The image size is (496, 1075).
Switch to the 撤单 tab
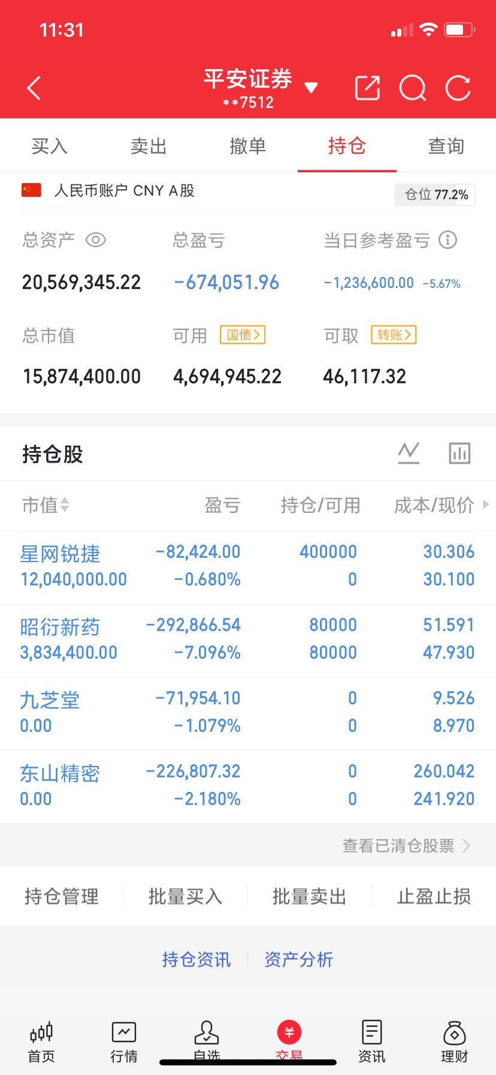point(247,146)
